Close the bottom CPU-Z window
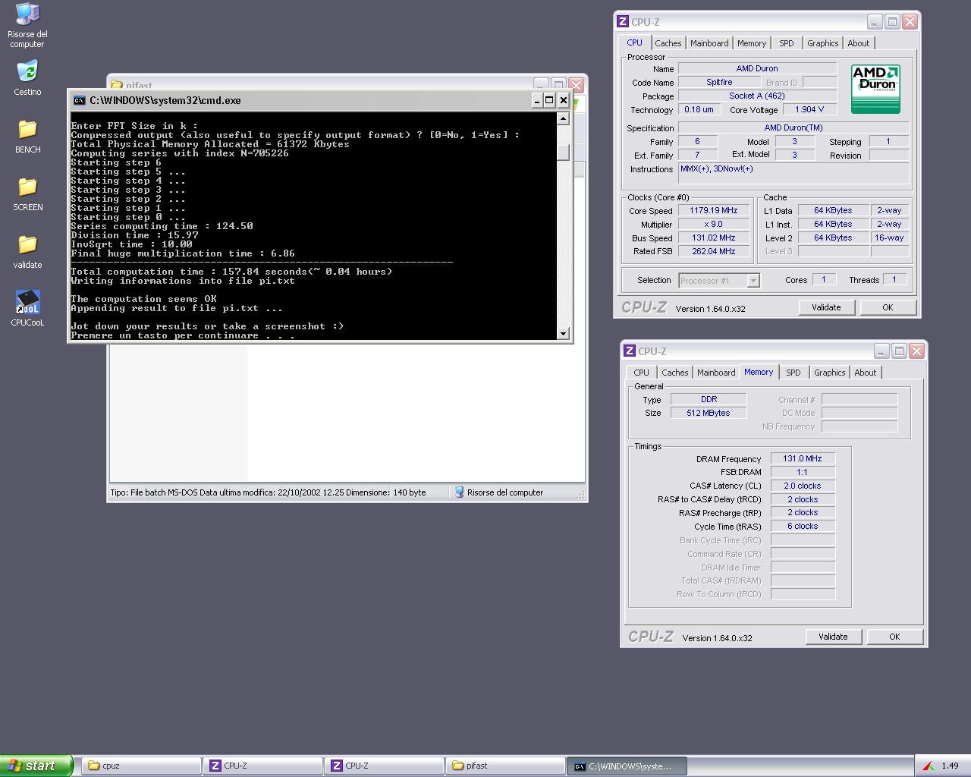This screenshot has height=777, width=971. coord(917,351)
